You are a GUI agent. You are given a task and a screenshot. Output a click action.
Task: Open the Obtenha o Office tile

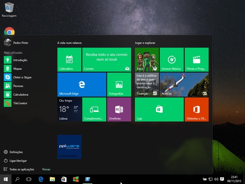[x=197, y=109]
